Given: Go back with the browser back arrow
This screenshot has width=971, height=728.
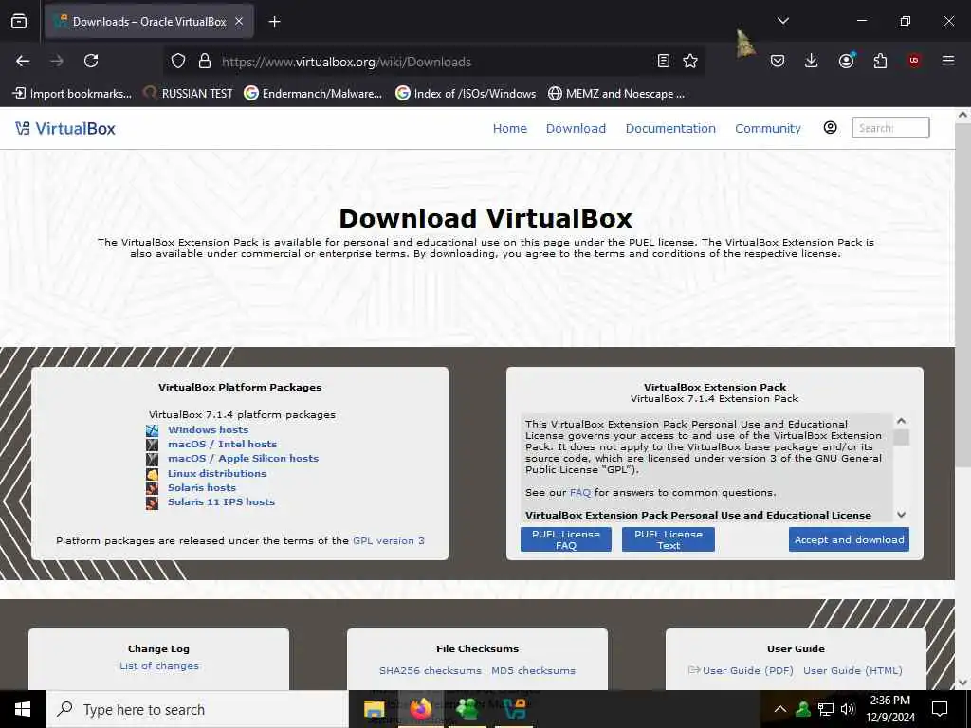Looking at the screenshot, I should click(23, 61).
